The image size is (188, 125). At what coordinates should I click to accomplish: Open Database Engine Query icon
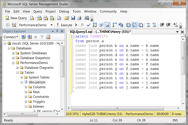[x=32, y=18]
